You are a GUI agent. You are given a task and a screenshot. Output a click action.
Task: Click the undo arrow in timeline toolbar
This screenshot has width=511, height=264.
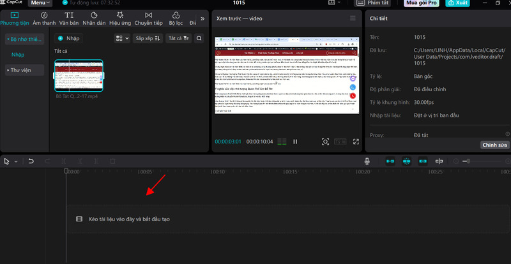(30, 161)
